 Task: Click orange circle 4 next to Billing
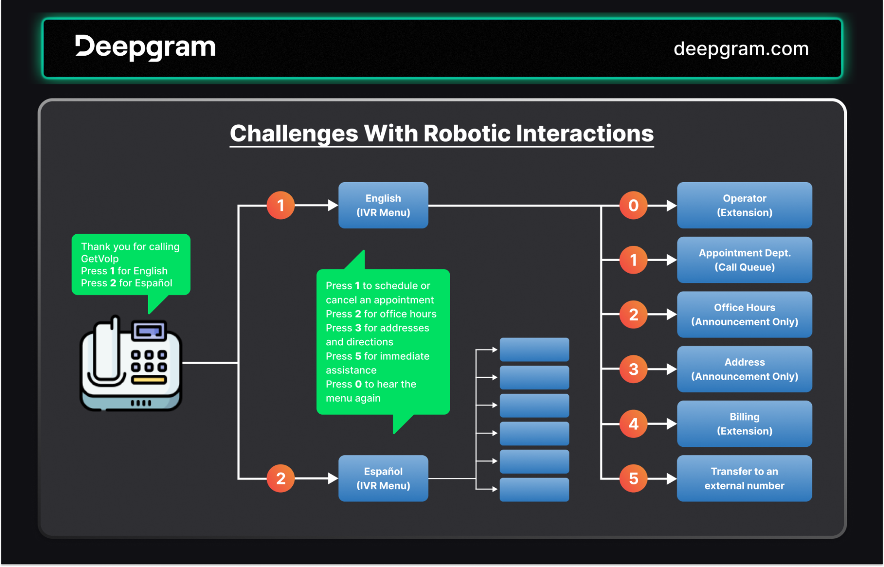coord(633,424)
